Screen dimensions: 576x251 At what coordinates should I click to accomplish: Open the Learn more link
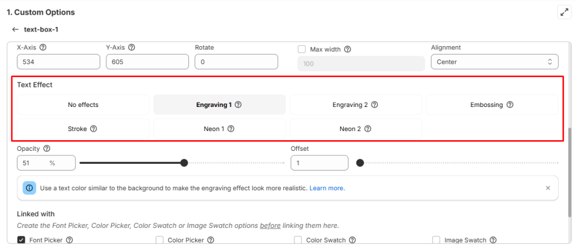point(327,188)
